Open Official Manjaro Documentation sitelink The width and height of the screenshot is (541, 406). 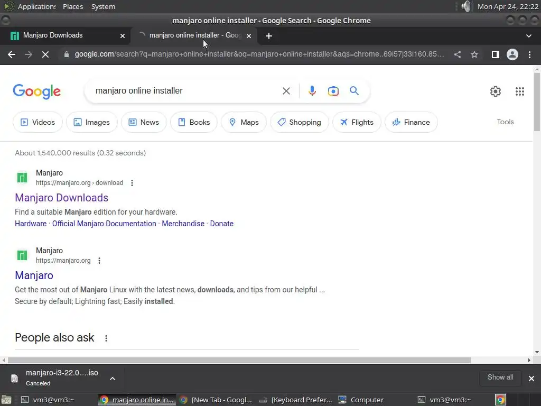(104, 224)
